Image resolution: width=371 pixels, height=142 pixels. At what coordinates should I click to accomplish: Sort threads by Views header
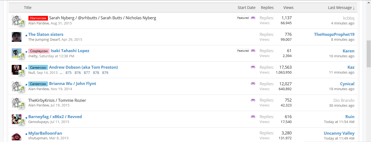tap(288, 8)
